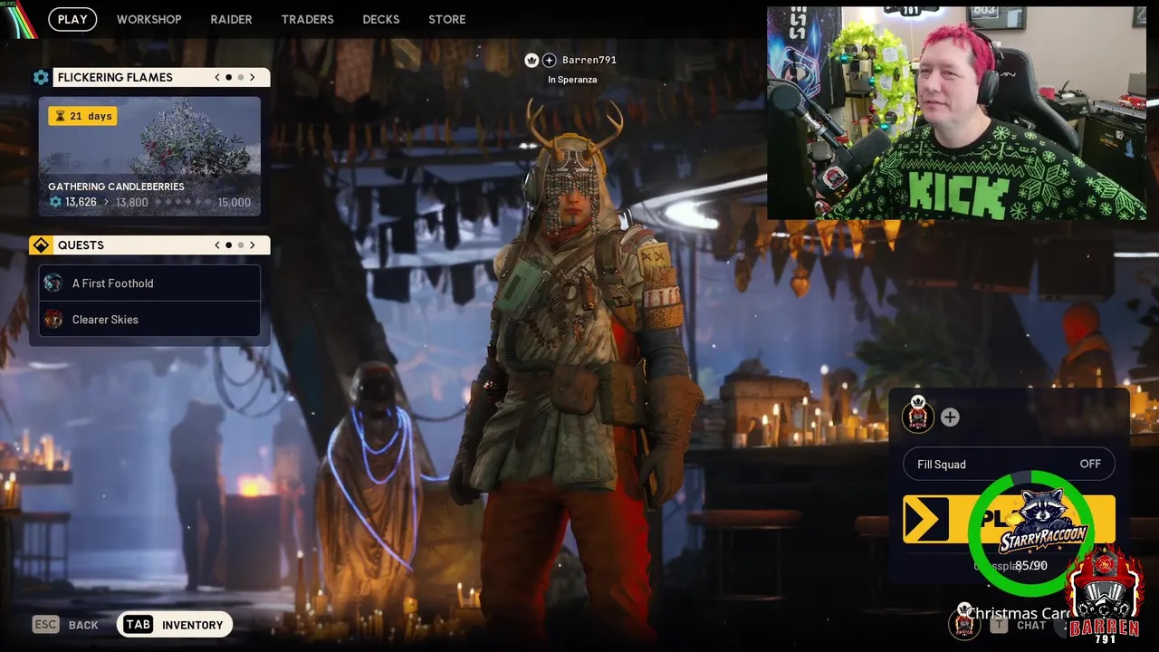
Task: Go to previous Flickering Flames page arrow
Action: (217, 77)
